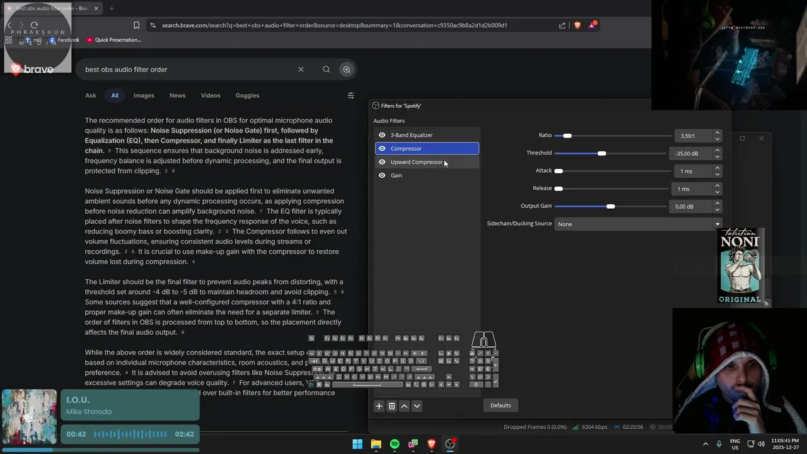The height and width of the screenshot is (454, 807).
Task: Decrease Threshold with down stepper arrow
Action: click(x=717, y=156)
